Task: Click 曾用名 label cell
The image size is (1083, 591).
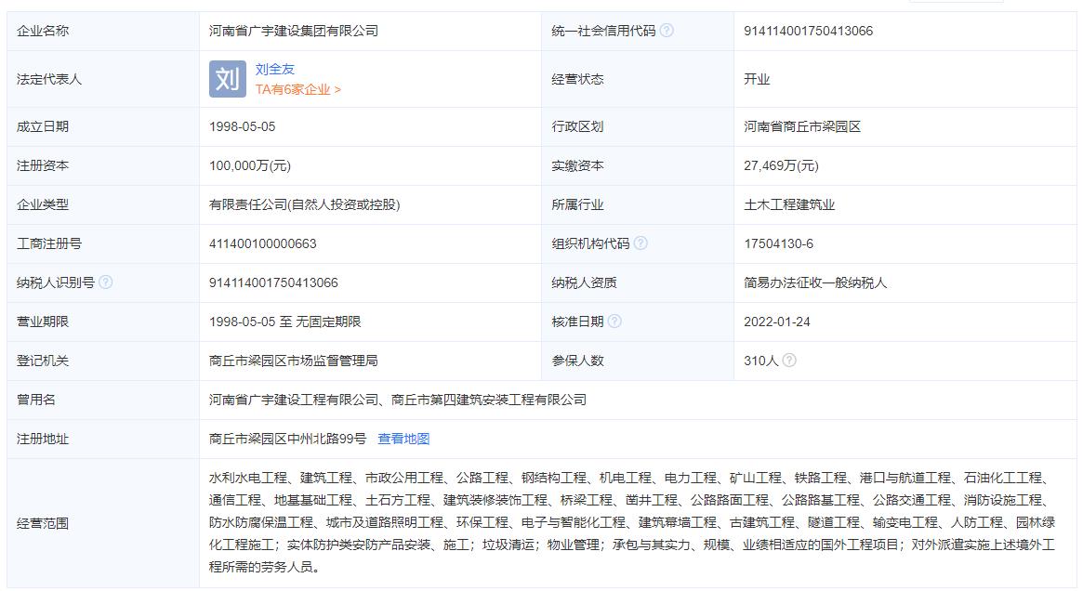Action: point(103,400)
